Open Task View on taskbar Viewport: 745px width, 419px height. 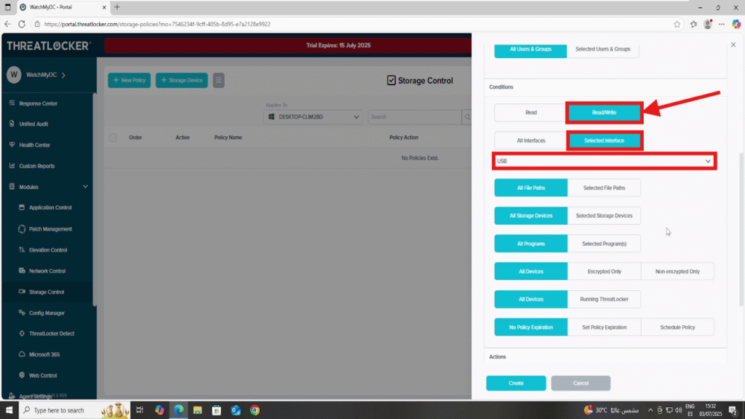point(140,410)
